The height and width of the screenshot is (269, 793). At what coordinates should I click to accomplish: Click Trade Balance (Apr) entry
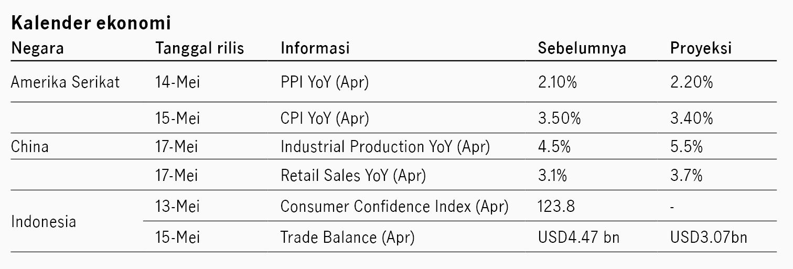[347, 238]
